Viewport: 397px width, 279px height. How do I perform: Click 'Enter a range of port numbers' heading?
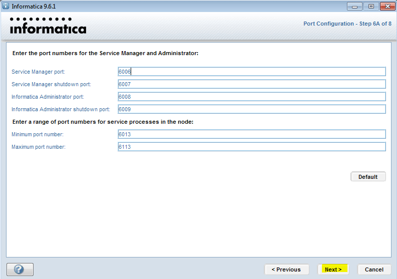click(x=103, y=122)
